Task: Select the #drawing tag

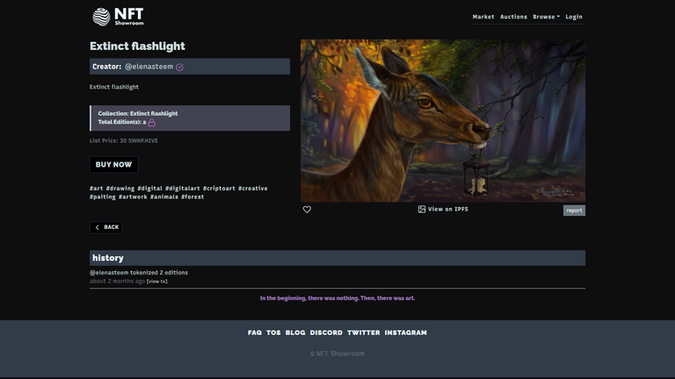Action: [120, 189]
